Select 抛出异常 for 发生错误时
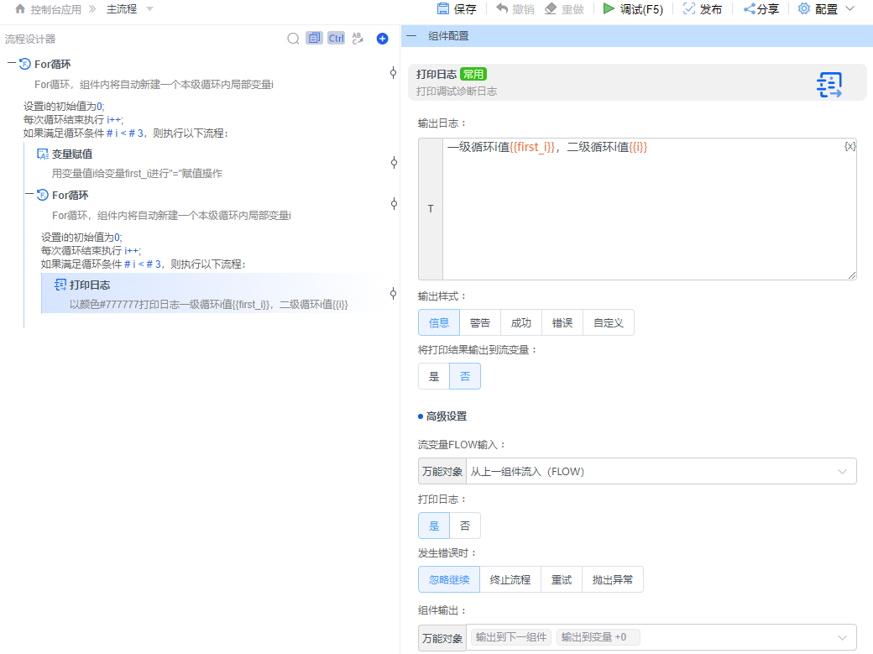The image size is (873, 654). point(613,579)
